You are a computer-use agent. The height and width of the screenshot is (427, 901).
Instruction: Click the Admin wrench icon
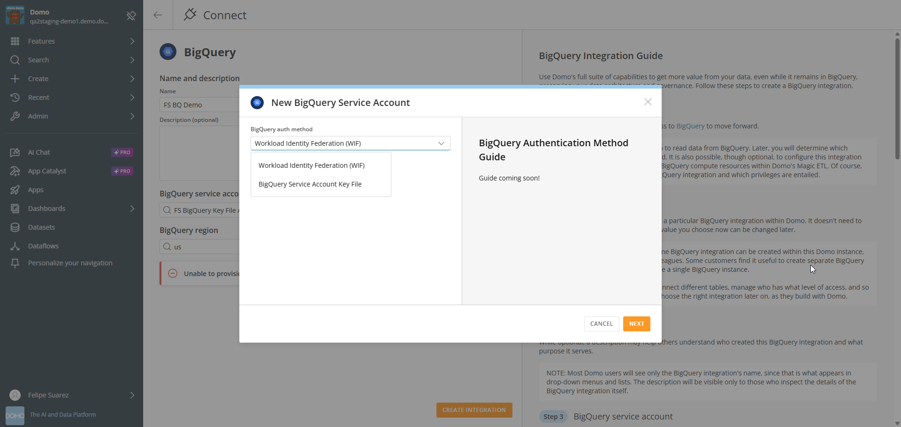coord(15,116)
